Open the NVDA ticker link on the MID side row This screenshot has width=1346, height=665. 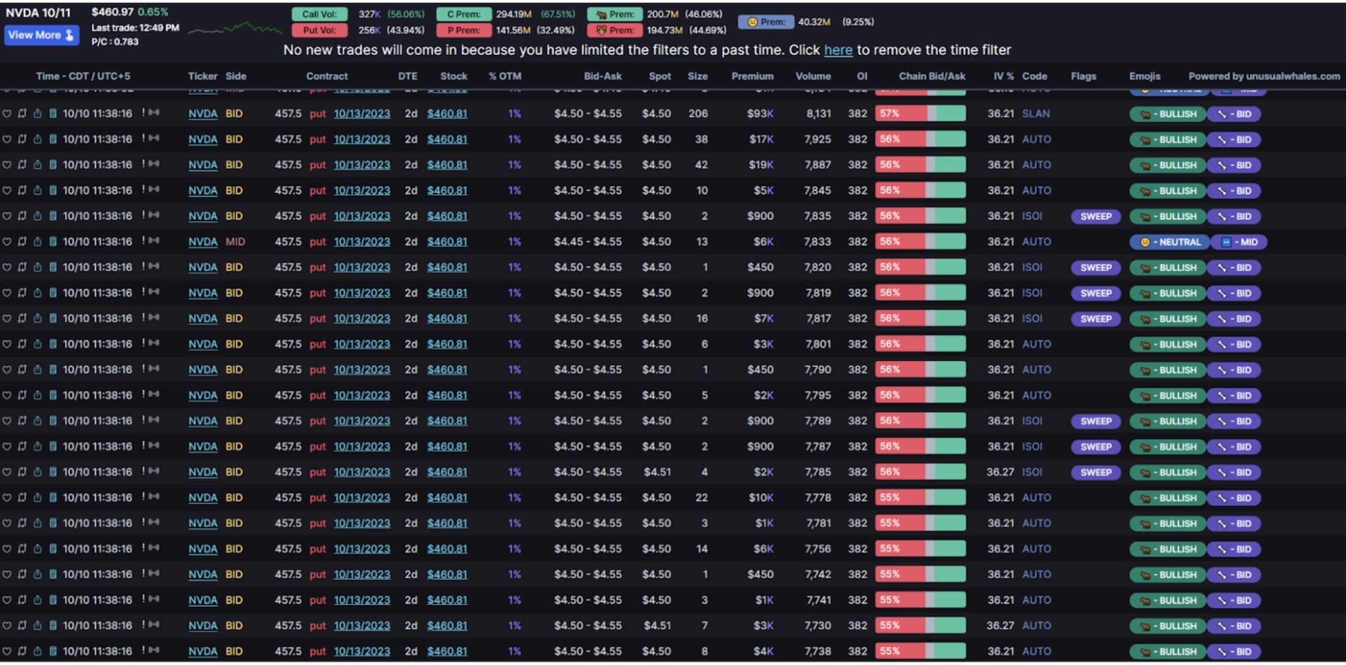[x=203, y=241]
